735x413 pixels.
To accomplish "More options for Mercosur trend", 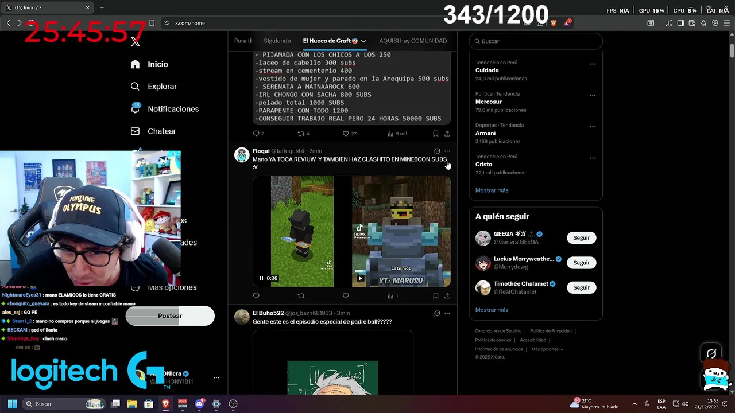I will pos(593,95).
